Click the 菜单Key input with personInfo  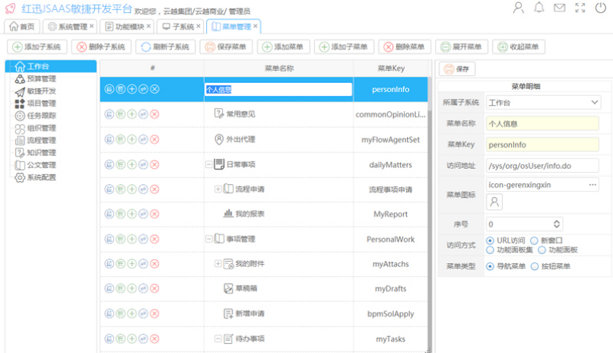click(x=542, y=145)
